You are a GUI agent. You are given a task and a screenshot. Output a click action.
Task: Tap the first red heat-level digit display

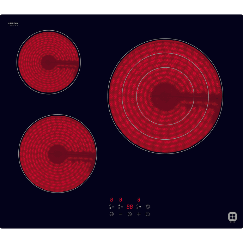[111, 200]
